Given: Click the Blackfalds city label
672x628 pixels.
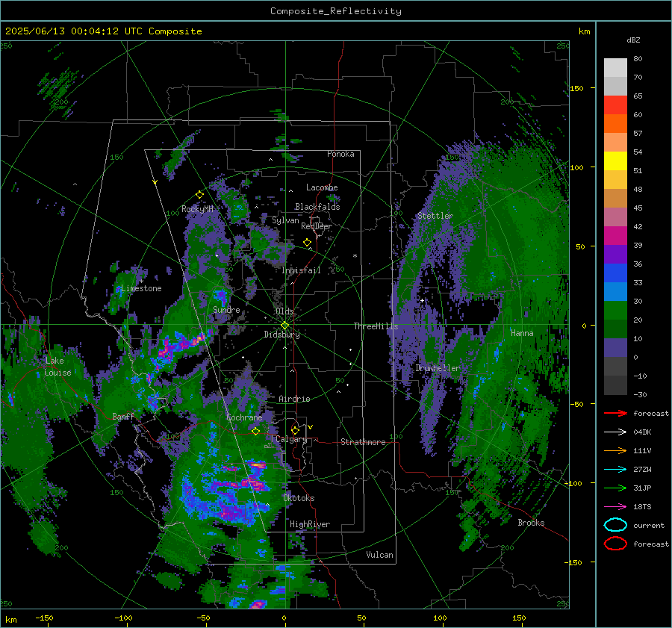Looking at the screenshot, I should 317,207.
